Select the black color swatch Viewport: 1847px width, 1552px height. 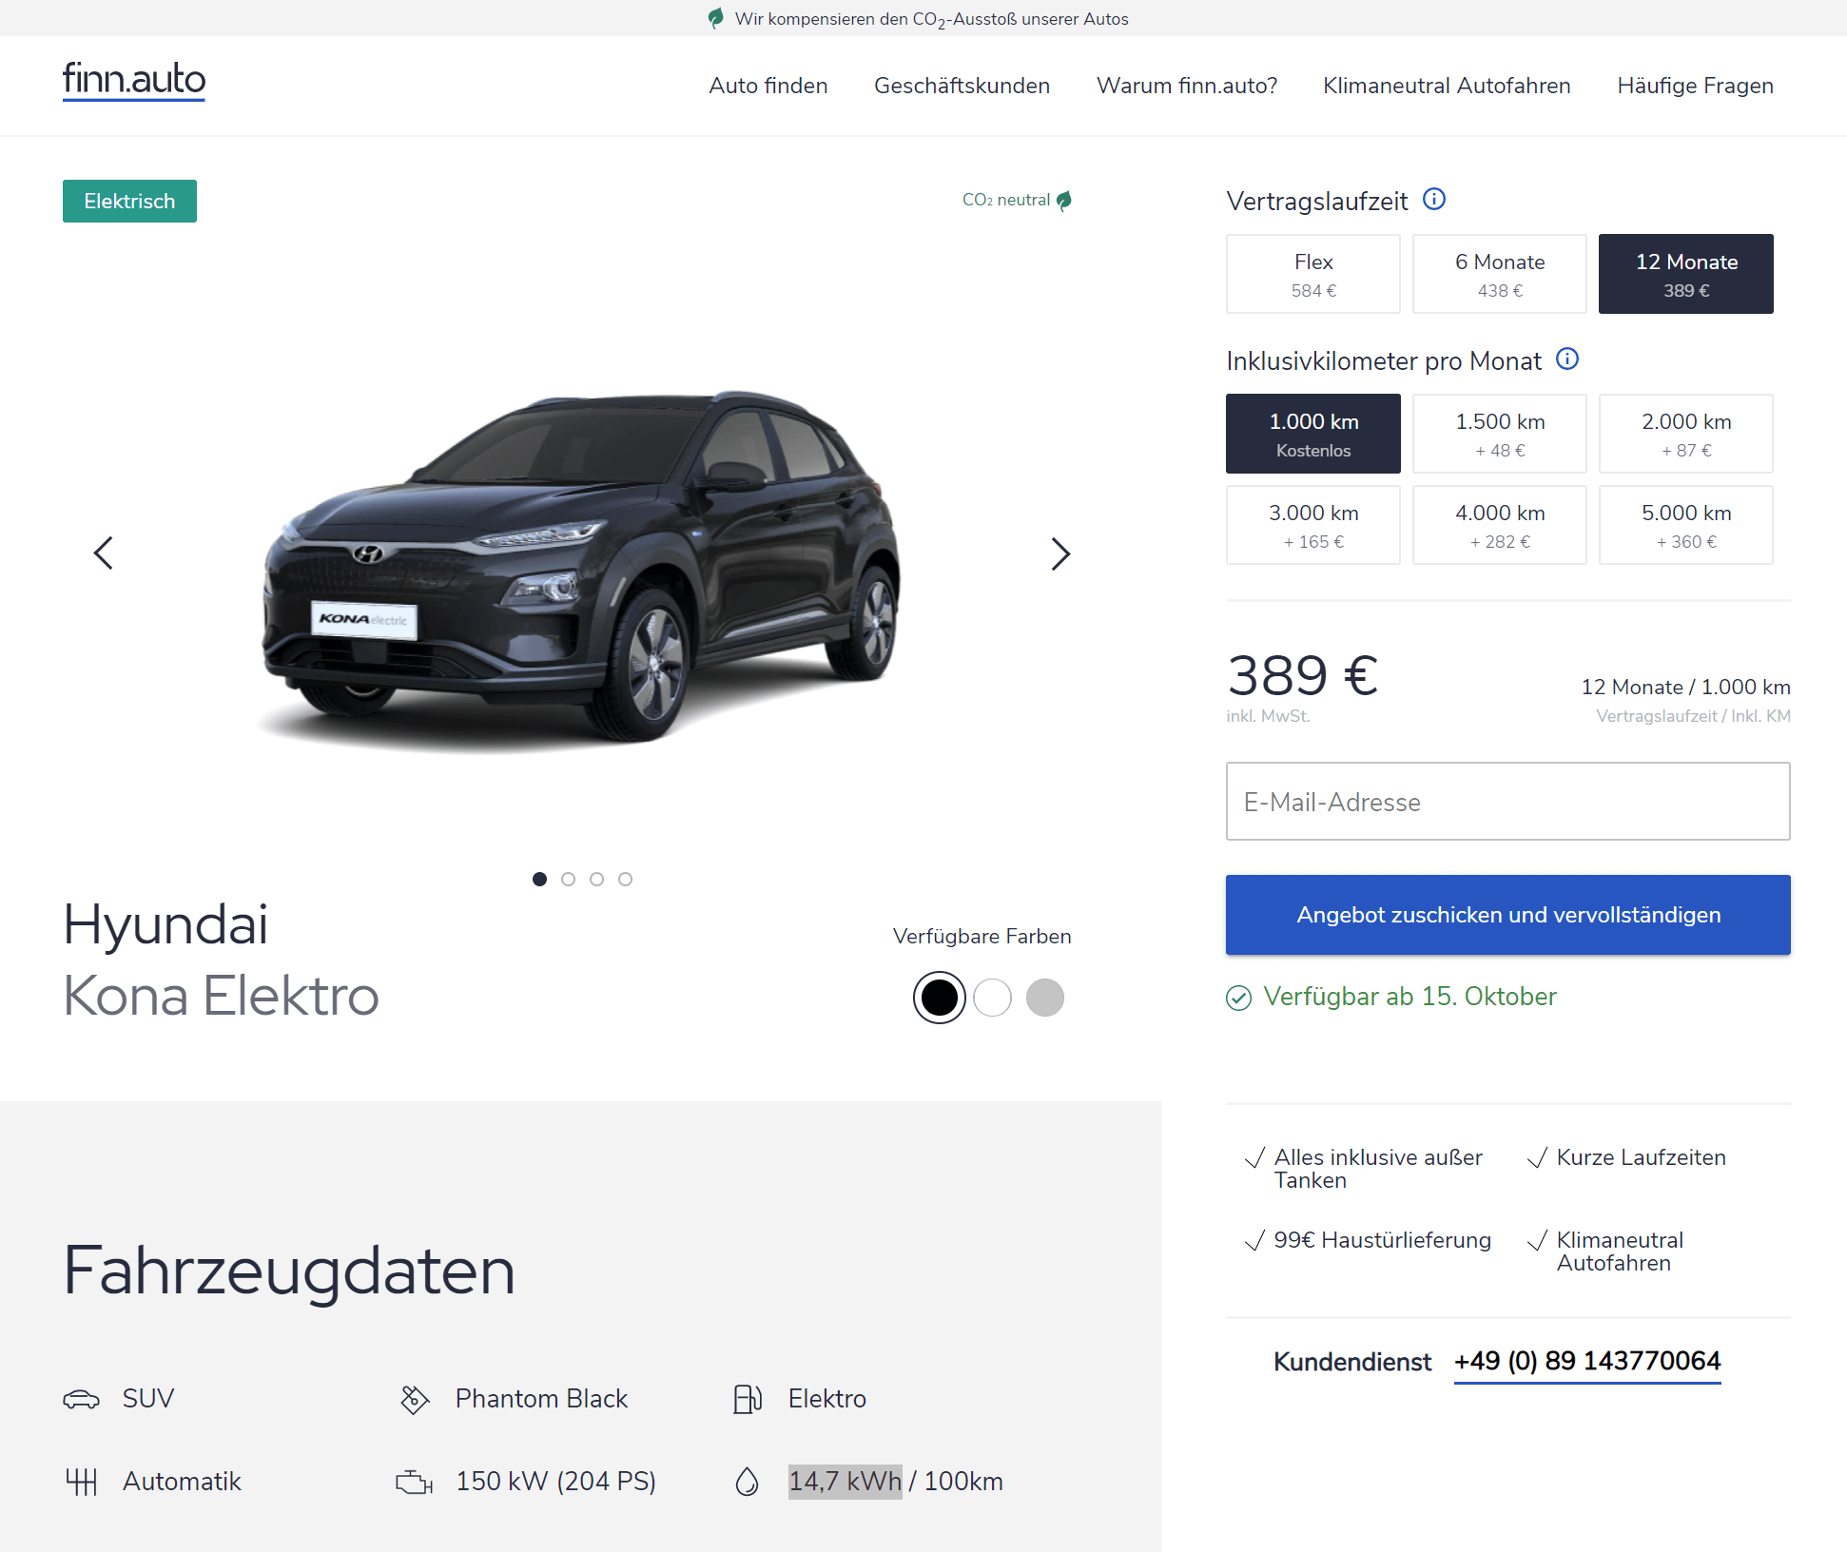coord(940,998)
